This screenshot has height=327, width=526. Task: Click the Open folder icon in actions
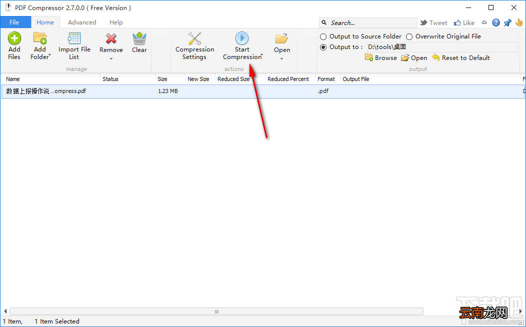click(x=282, y=38)
